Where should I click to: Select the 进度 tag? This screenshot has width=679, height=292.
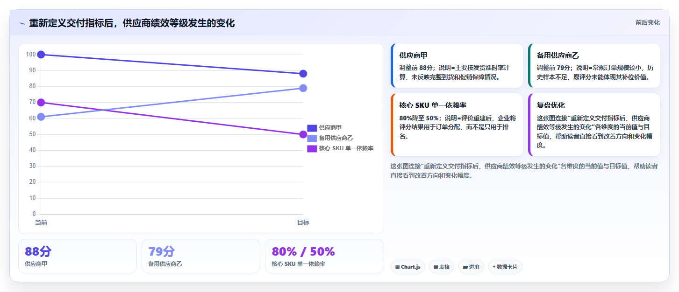tap(471, 267)
